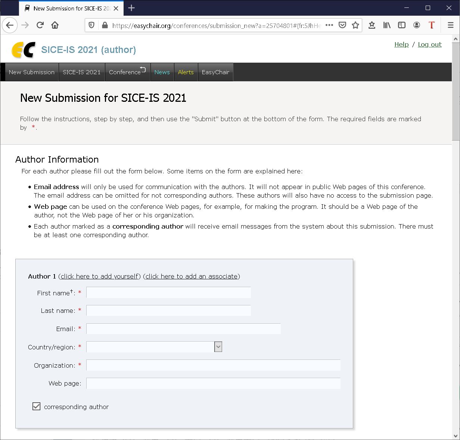Image resolution: width=460 pixels, height=440 pixels.
Task: Open the browser home page
Action: point(55,25)
